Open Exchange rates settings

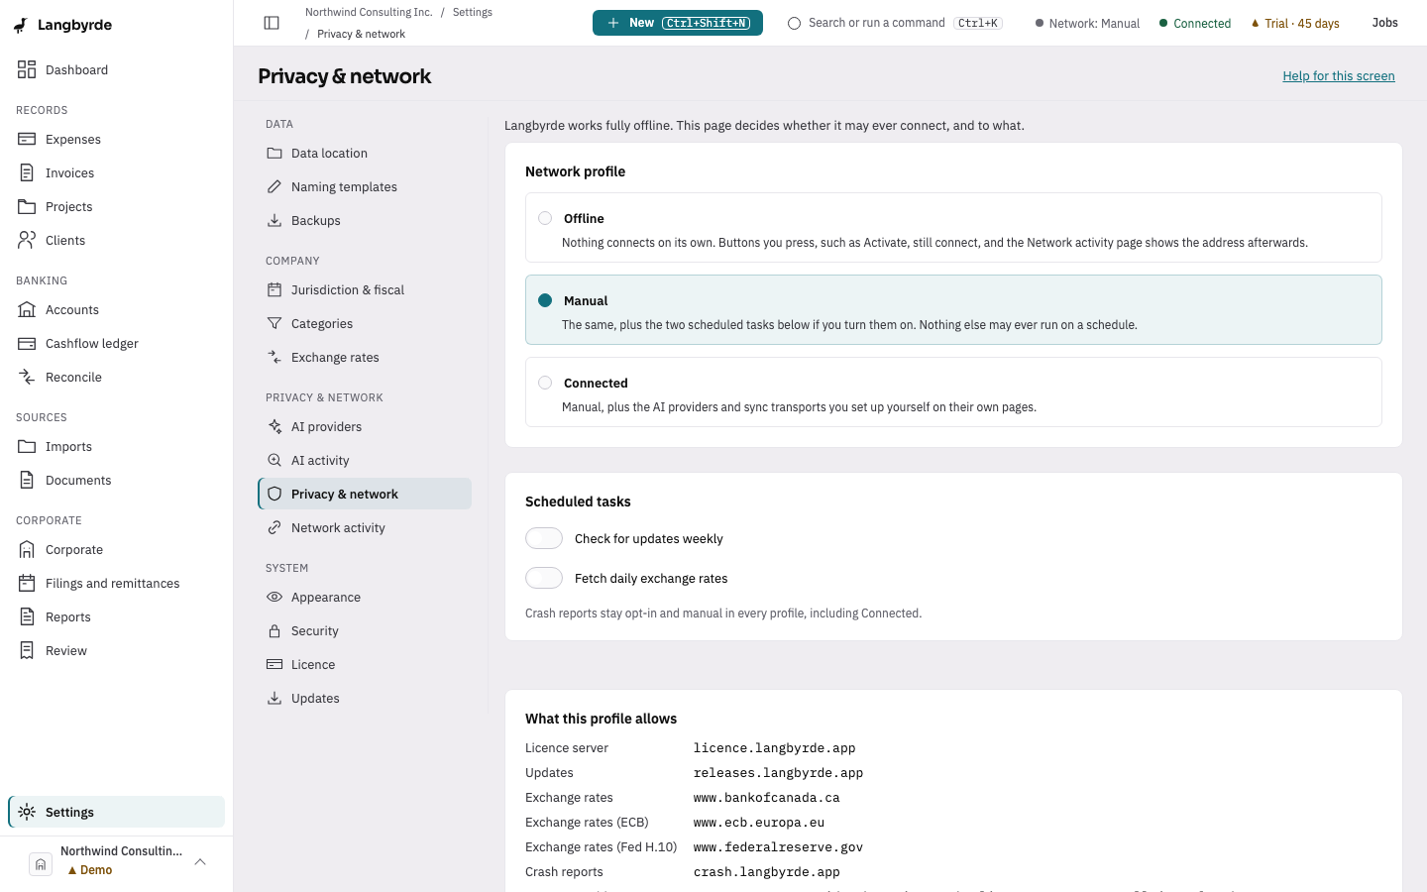pos(365,357)
